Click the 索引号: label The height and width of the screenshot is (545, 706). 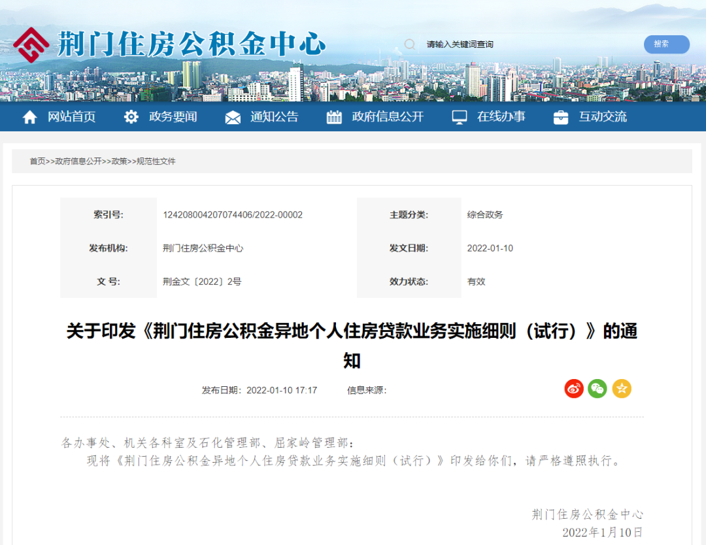tap(109, 215)
